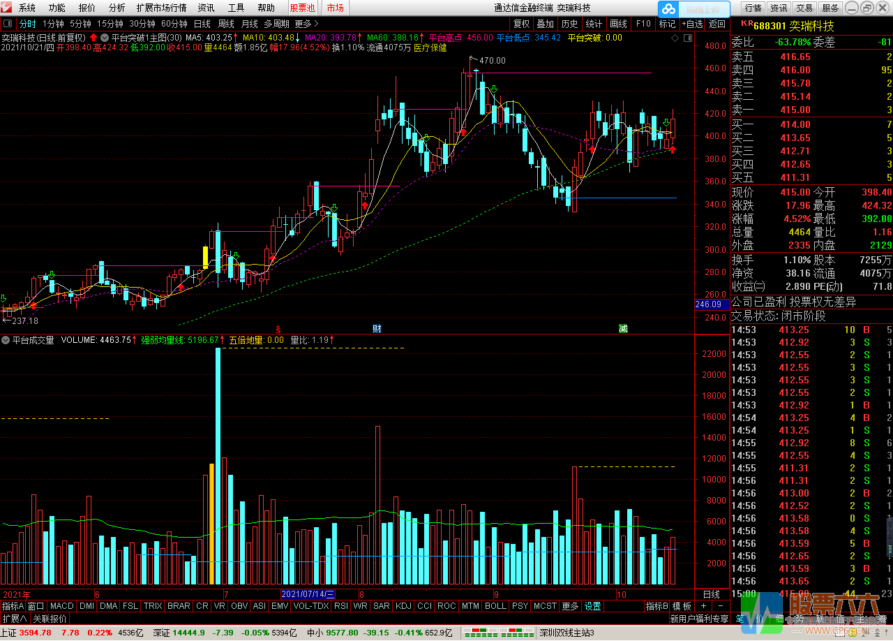Viewport: 893px width, 641px height.
Task: Open the 帮助 menu
Action: click(266, 8)
